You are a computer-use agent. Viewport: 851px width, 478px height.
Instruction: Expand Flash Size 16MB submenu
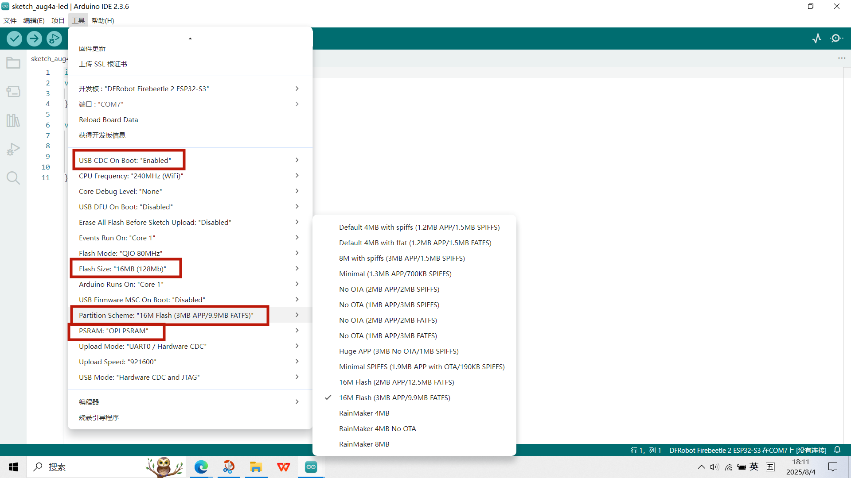pyautogui.click(x=190, y=269)
